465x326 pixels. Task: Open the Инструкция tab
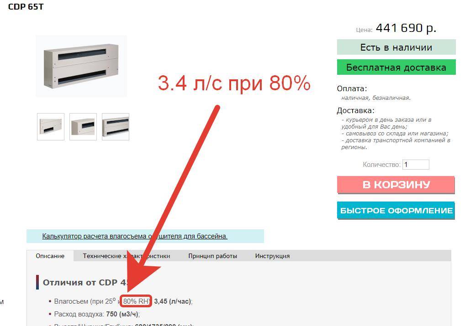click(272, 256)
